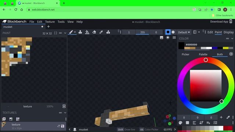Click the palette checklist options icon
This screenshot has width=235, height=132.
[x=215, y=123]
